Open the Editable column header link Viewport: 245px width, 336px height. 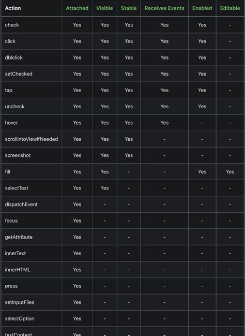click(x=230, y=8)
